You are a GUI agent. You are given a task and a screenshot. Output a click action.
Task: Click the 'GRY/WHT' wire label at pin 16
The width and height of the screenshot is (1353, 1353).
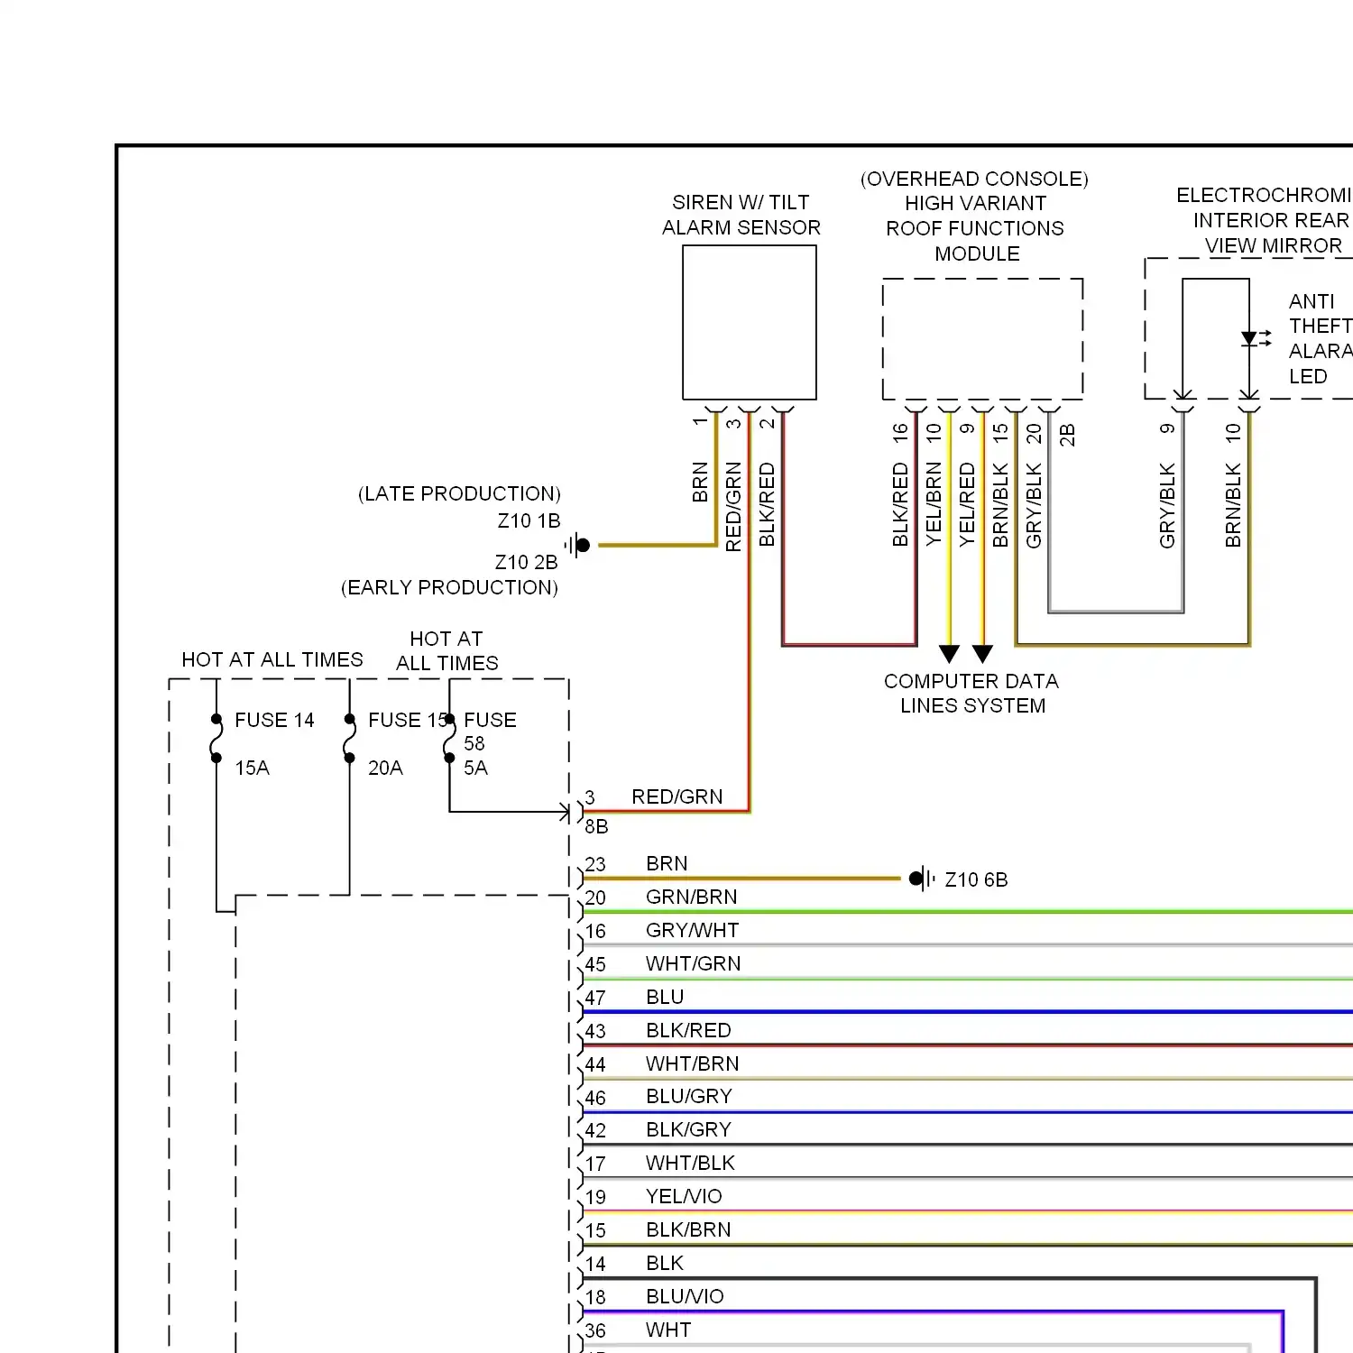(x=692, y=930)
